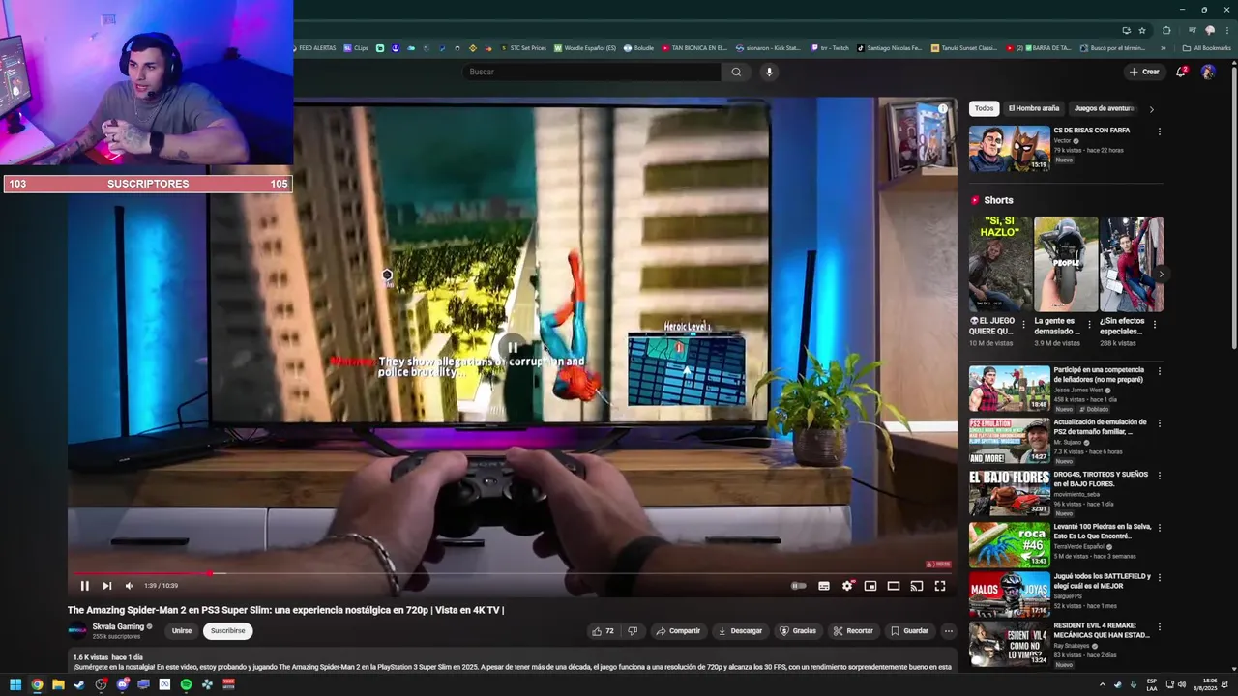Viewport: 1238px width, 696px height.
Task: Like the video with thumbs up
Action: click(x=604, y=631)
